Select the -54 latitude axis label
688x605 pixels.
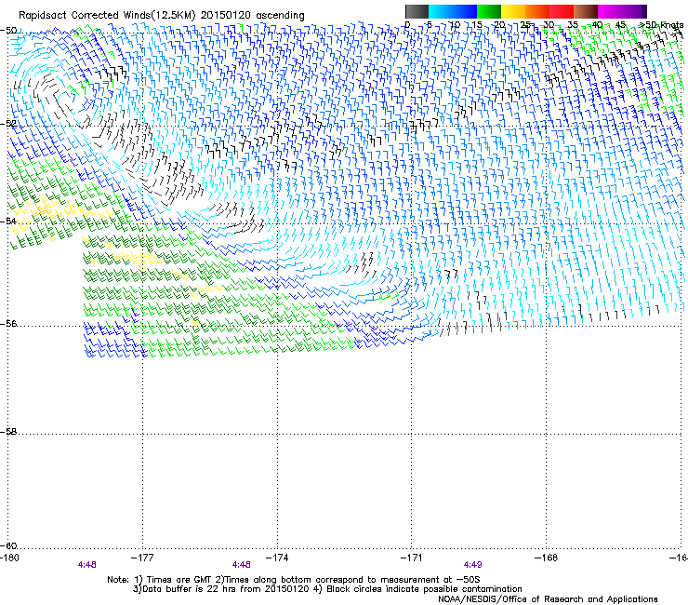pyautogui.click(x=8, y=221)
